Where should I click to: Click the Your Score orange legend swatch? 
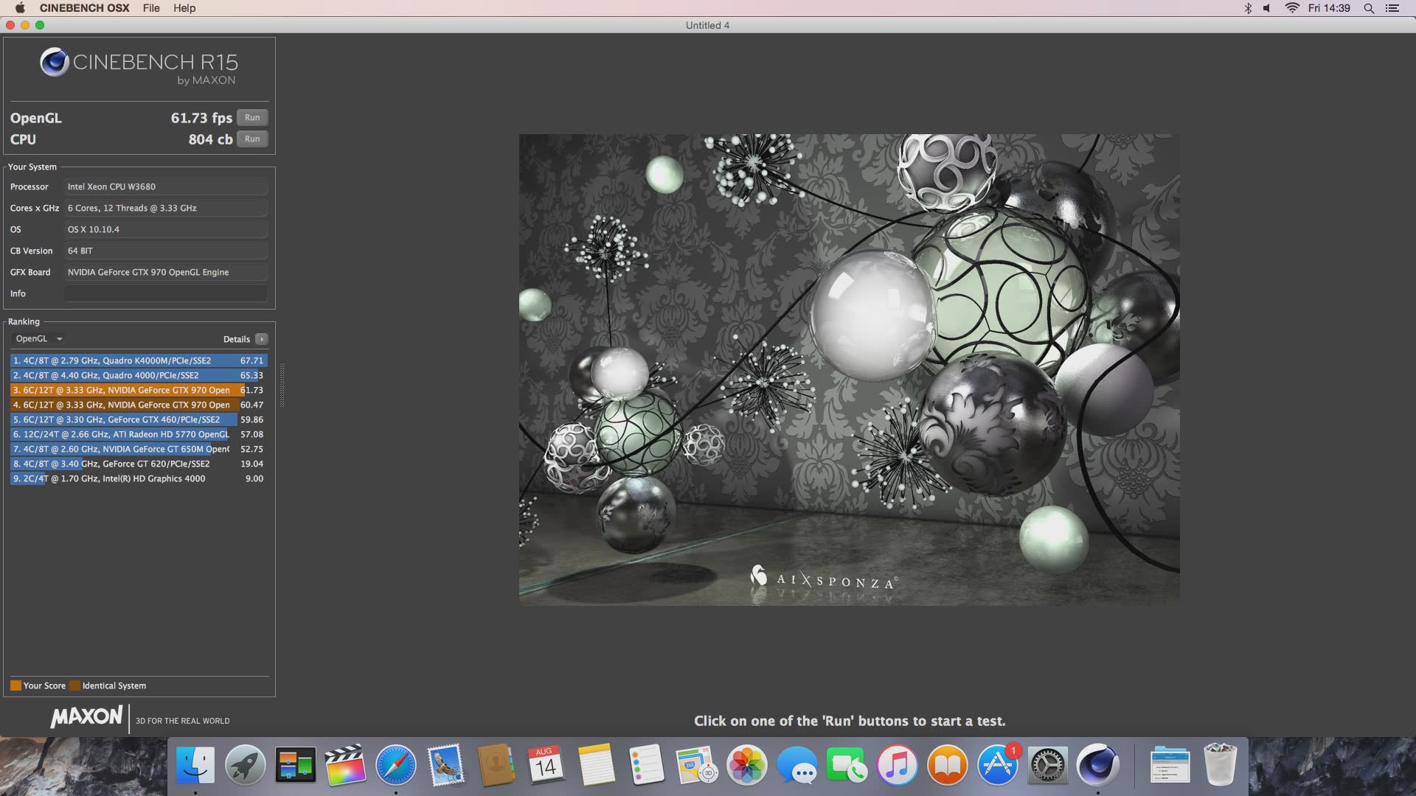[15, 685]
